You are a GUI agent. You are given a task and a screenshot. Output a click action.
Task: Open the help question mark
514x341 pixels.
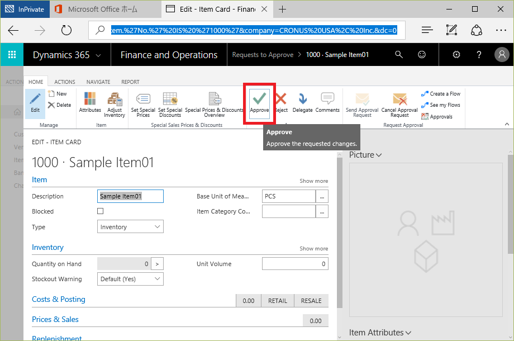click(x=479, y=54)
